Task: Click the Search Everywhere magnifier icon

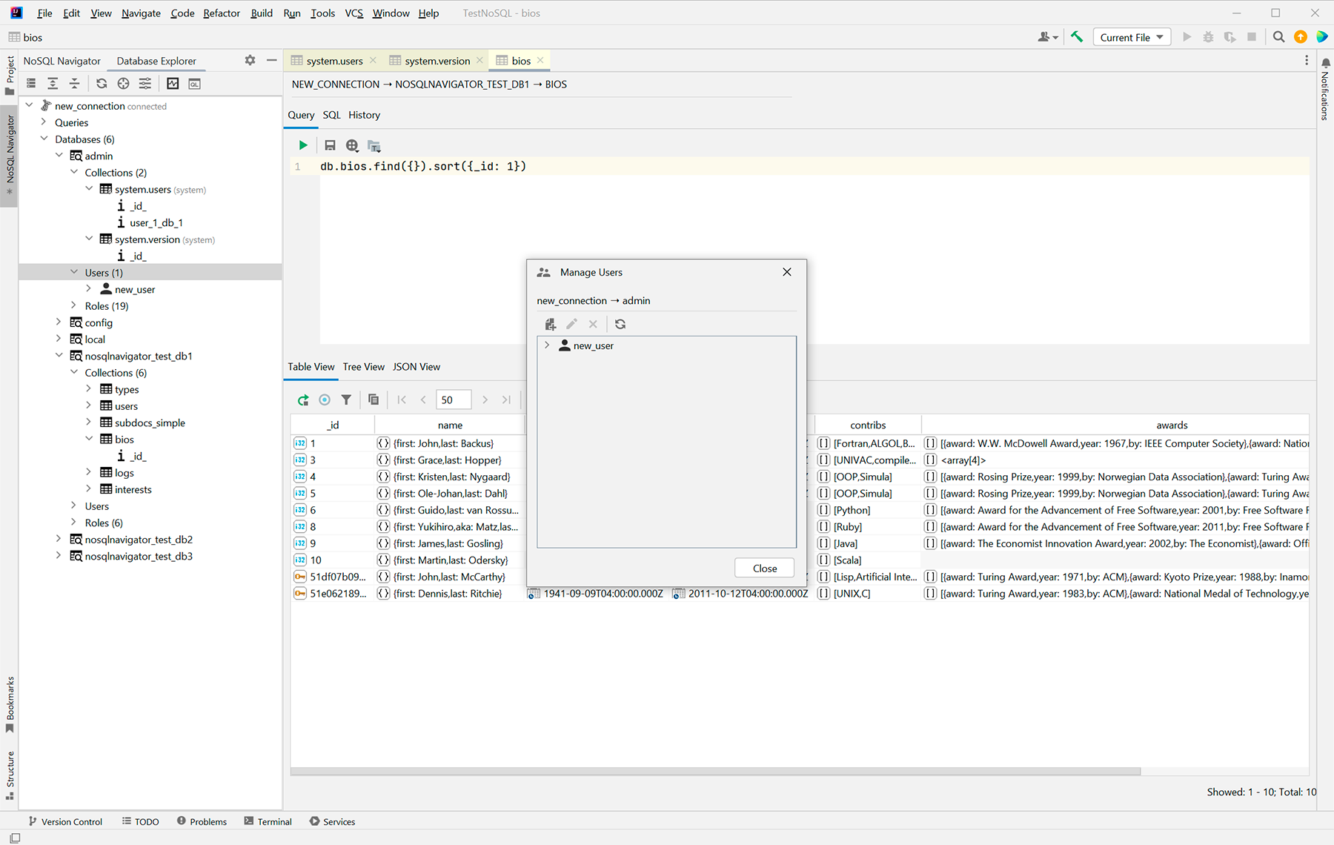Action: point(1278,37)
